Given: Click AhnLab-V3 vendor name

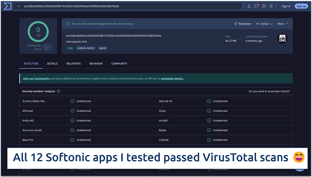Looking at the screenshot, I should [166, 101].
